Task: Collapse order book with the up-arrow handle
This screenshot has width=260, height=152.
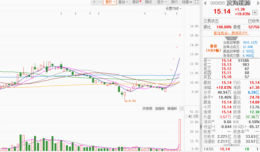Action: [231, 38]
